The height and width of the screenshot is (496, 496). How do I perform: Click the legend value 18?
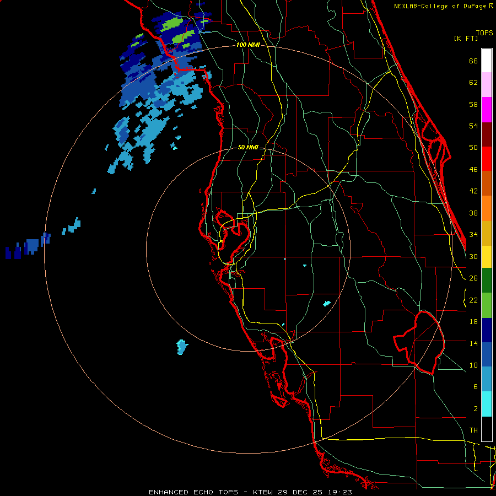pyautogui.click(x=473, y=322)
